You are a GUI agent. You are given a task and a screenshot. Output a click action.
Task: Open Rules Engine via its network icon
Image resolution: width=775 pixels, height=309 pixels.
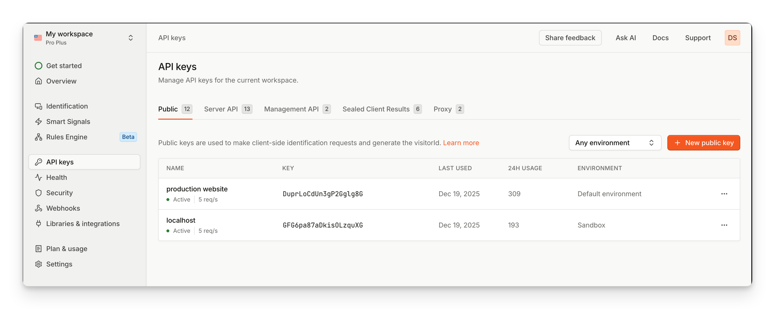pyautogui.click(x=39, y=137)
